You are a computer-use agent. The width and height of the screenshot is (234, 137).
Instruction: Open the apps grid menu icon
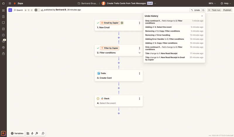(10, 3)
